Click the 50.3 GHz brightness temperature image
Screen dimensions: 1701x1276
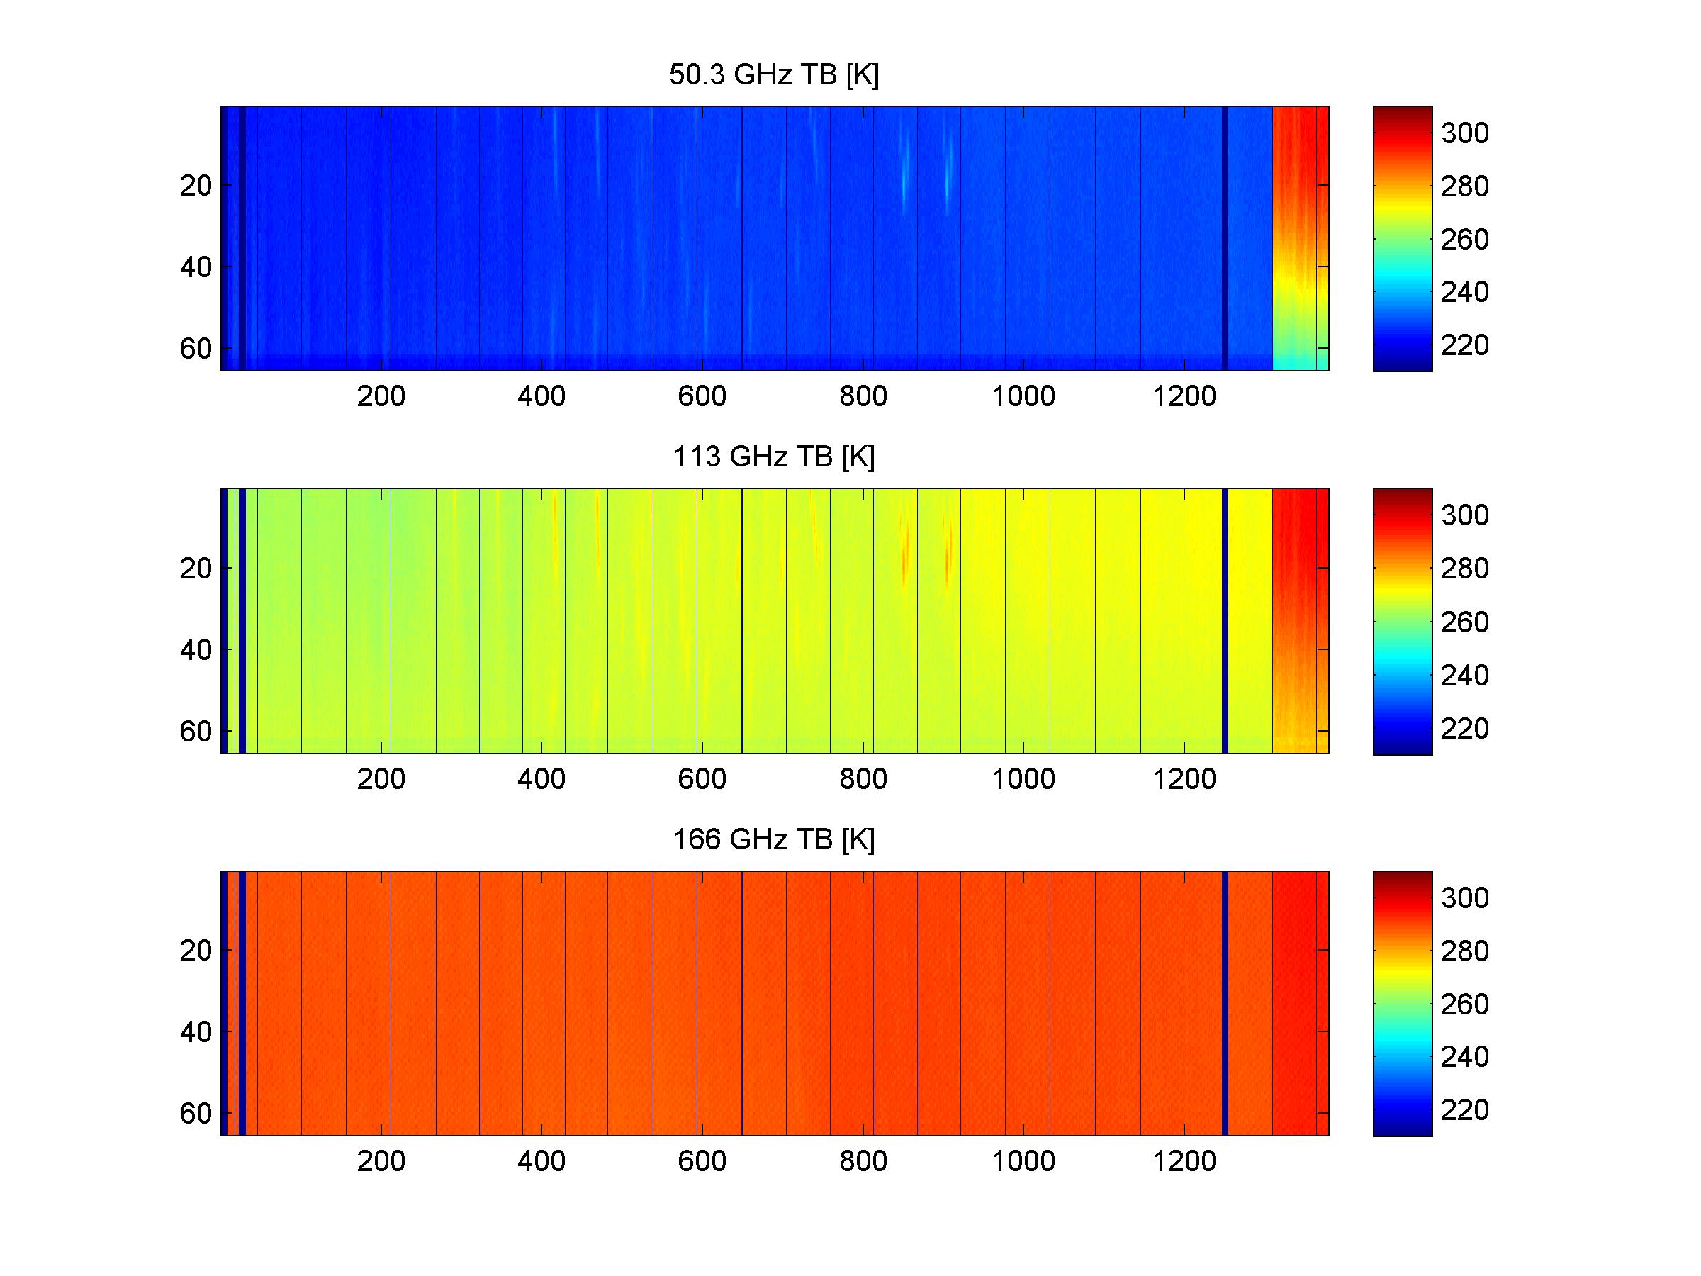pyautogui.click(x=775, y=238)
